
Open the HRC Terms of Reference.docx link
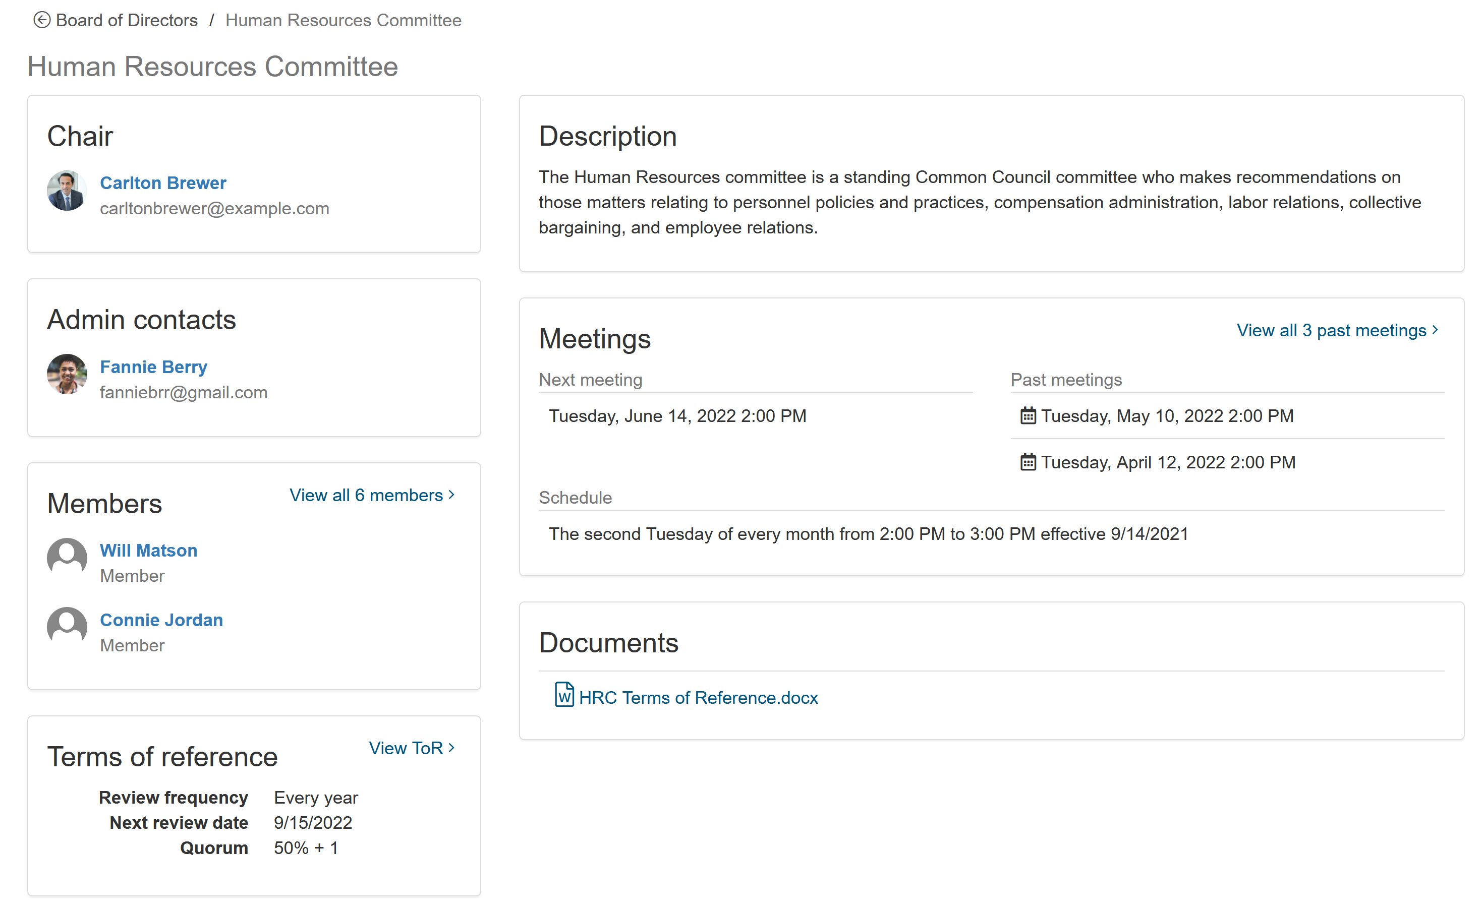click(698, 698)
